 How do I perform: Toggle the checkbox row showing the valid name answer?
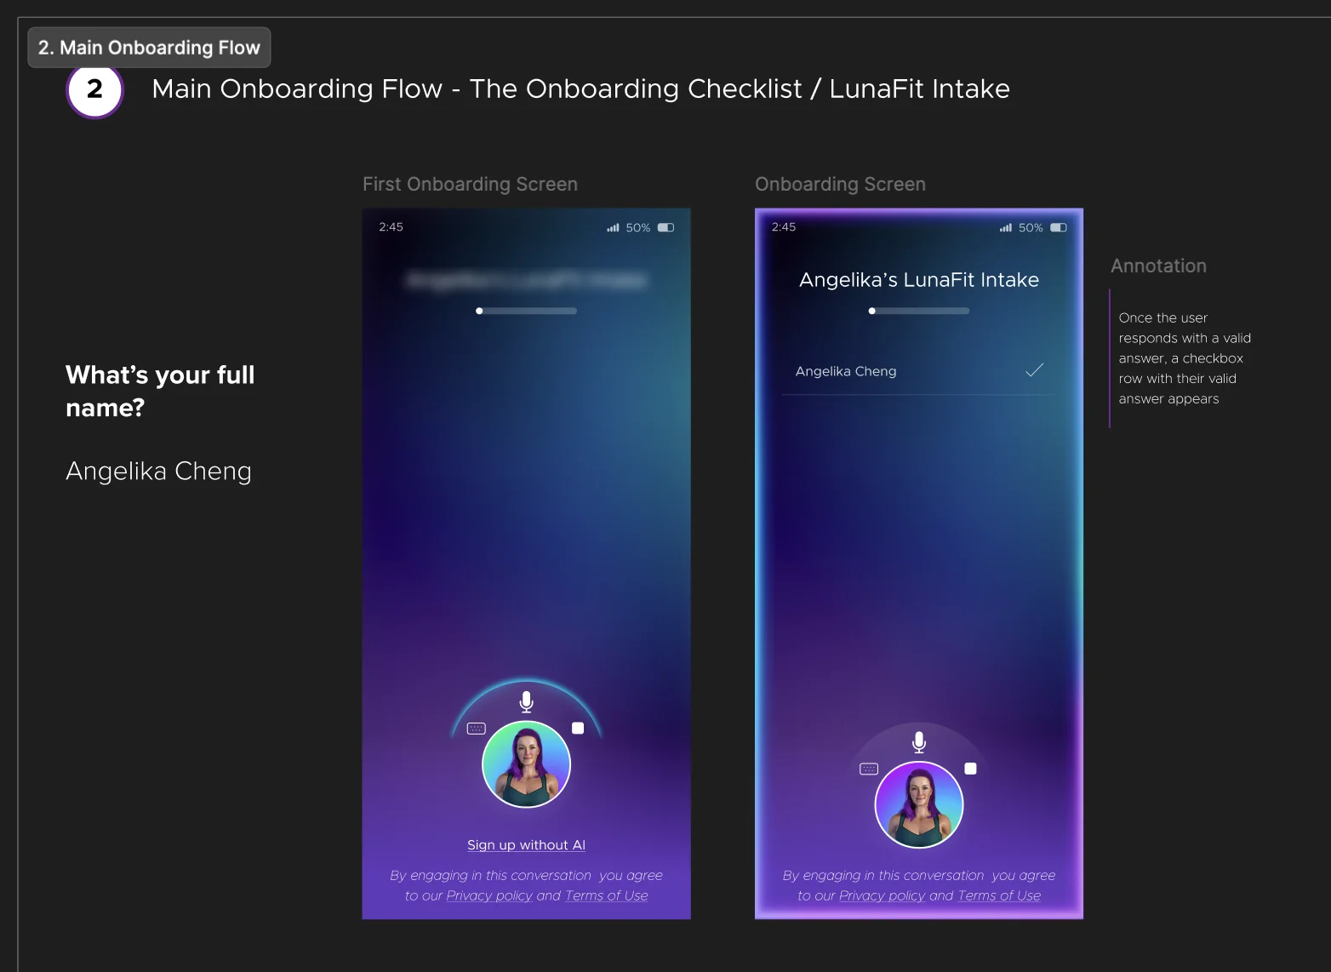click(x=919, y=371)
